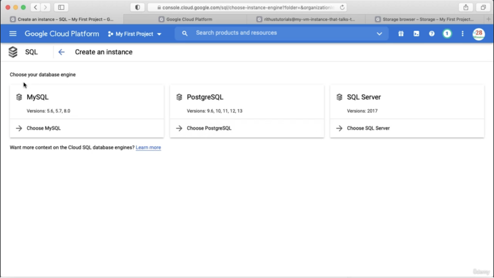Reload the page in address bar
Image resolution: width=494 pixels, height=278 pixels.
click(342, 7)
